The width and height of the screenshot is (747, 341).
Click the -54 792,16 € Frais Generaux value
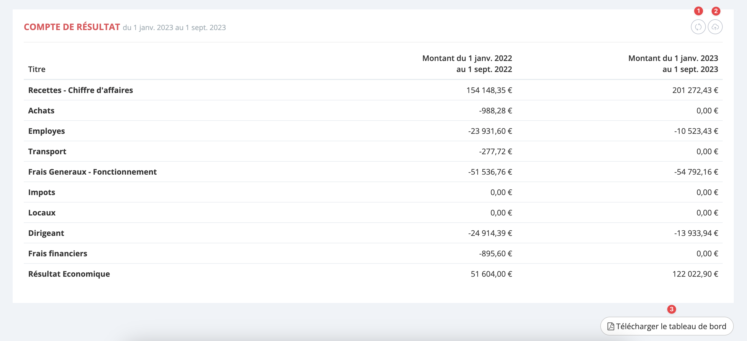[x=696, y=172]
